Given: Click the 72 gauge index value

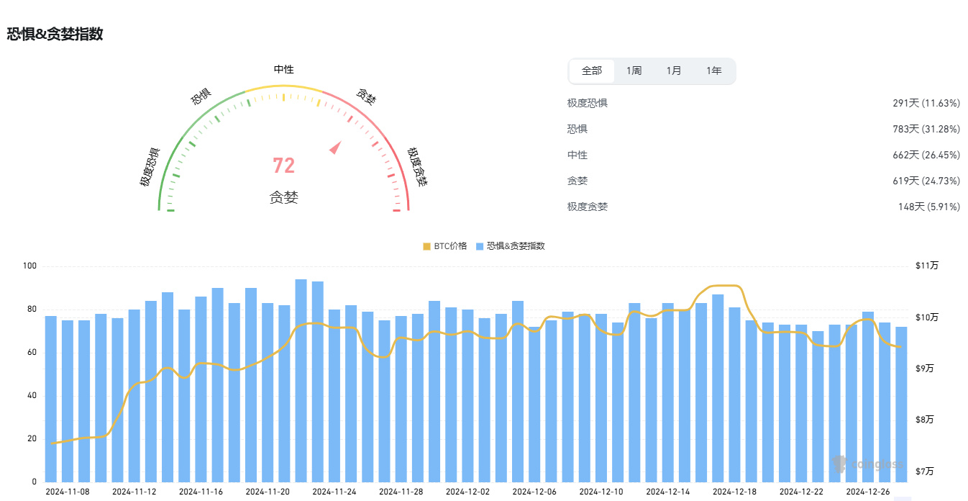Looking at the screenshot, I should tap(283, 166).
